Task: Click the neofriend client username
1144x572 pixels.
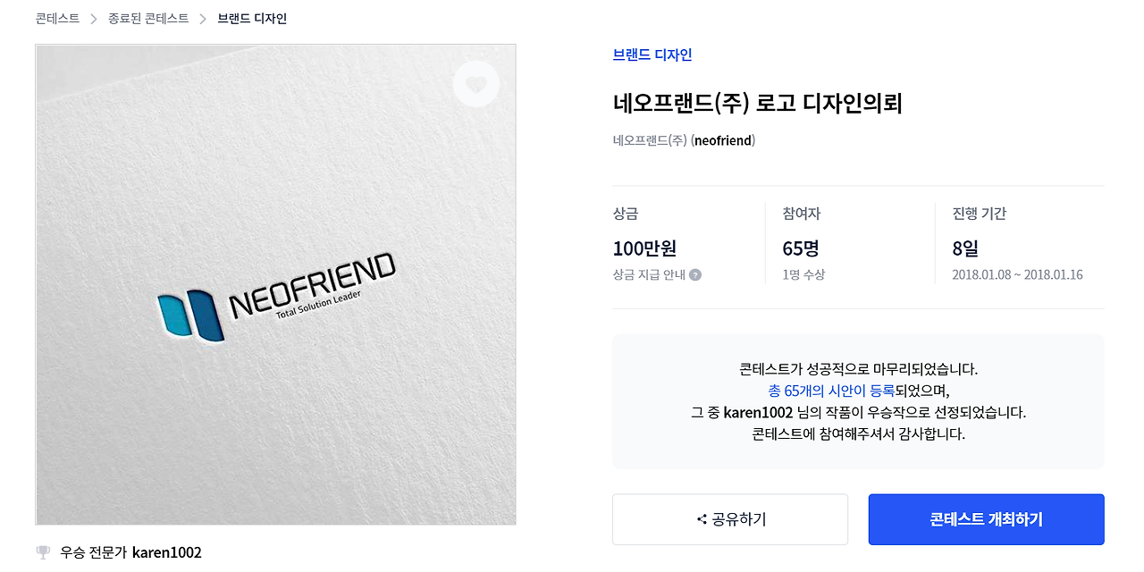Action: click(724, 140)
